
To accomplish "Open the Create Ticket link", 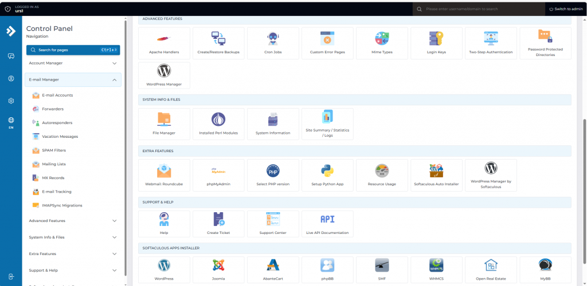I will tap(218, 223).
